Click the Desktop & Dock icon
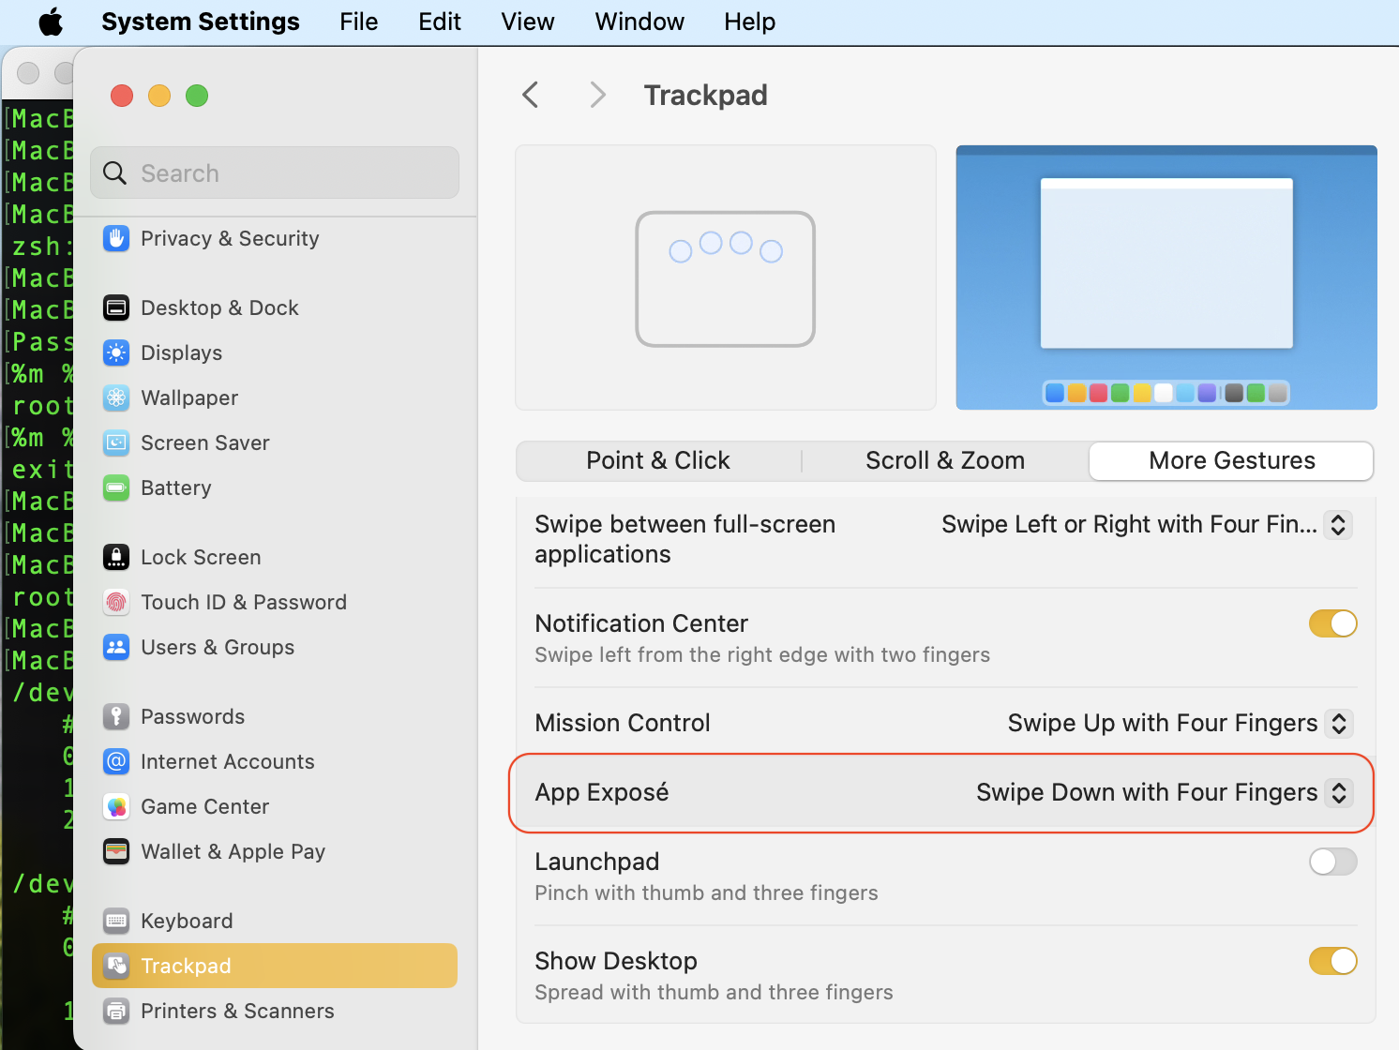 click(x=116, y=307)
